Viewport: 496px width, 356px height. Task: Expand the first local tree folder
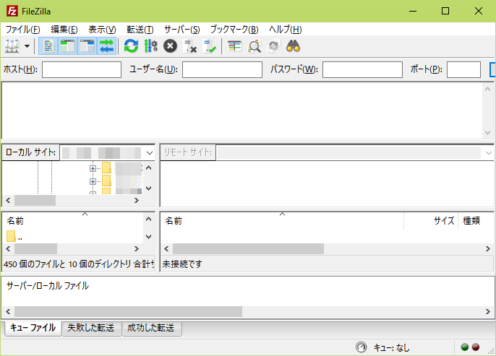tap(93, 169)
